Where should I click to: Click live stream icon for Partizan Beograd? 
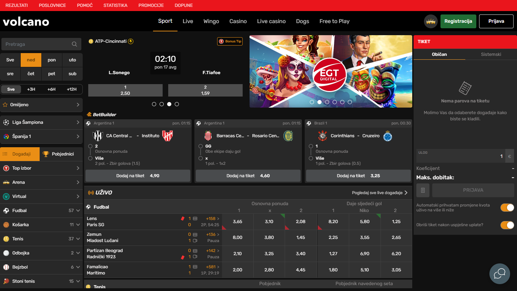point(195,257)
